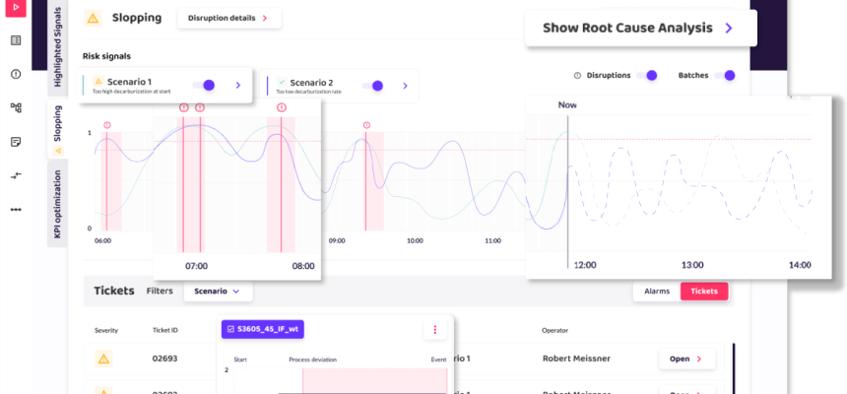847x394 pixels.
Task: Toggle Scenario 1 switch off
Action: [204, 85]
